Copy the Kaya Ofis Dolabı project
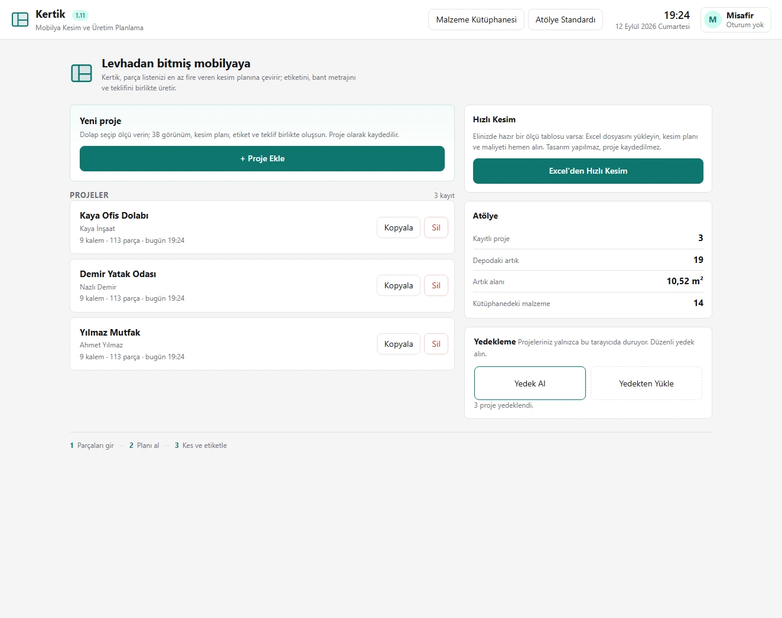Image resolution: width=782 pixels, height=618 pixels. 399,227
